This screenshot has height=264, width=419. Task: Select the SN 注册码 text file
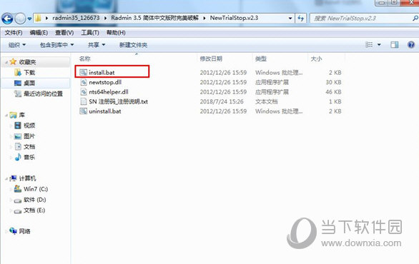tap(118, 101)
